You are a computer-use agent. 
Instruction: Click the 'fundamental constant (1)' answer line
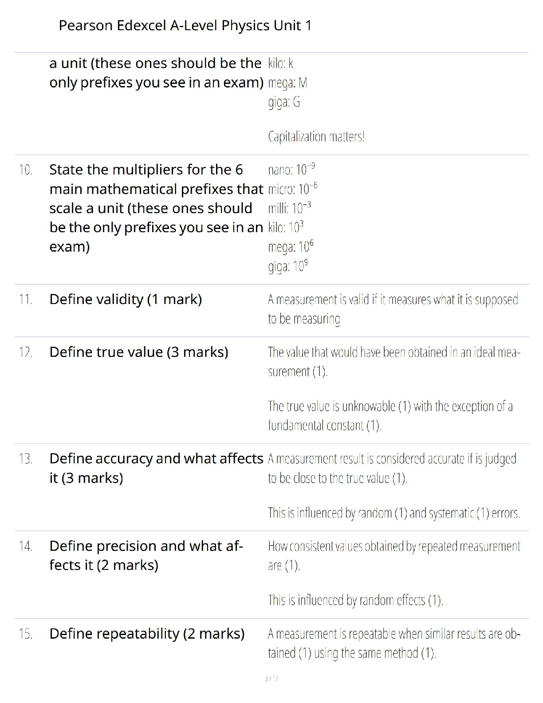(325, 426)
